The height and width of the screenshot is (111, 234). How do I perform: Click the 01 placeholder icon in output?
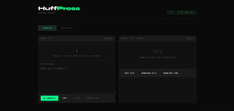click(x=157, y=52)
